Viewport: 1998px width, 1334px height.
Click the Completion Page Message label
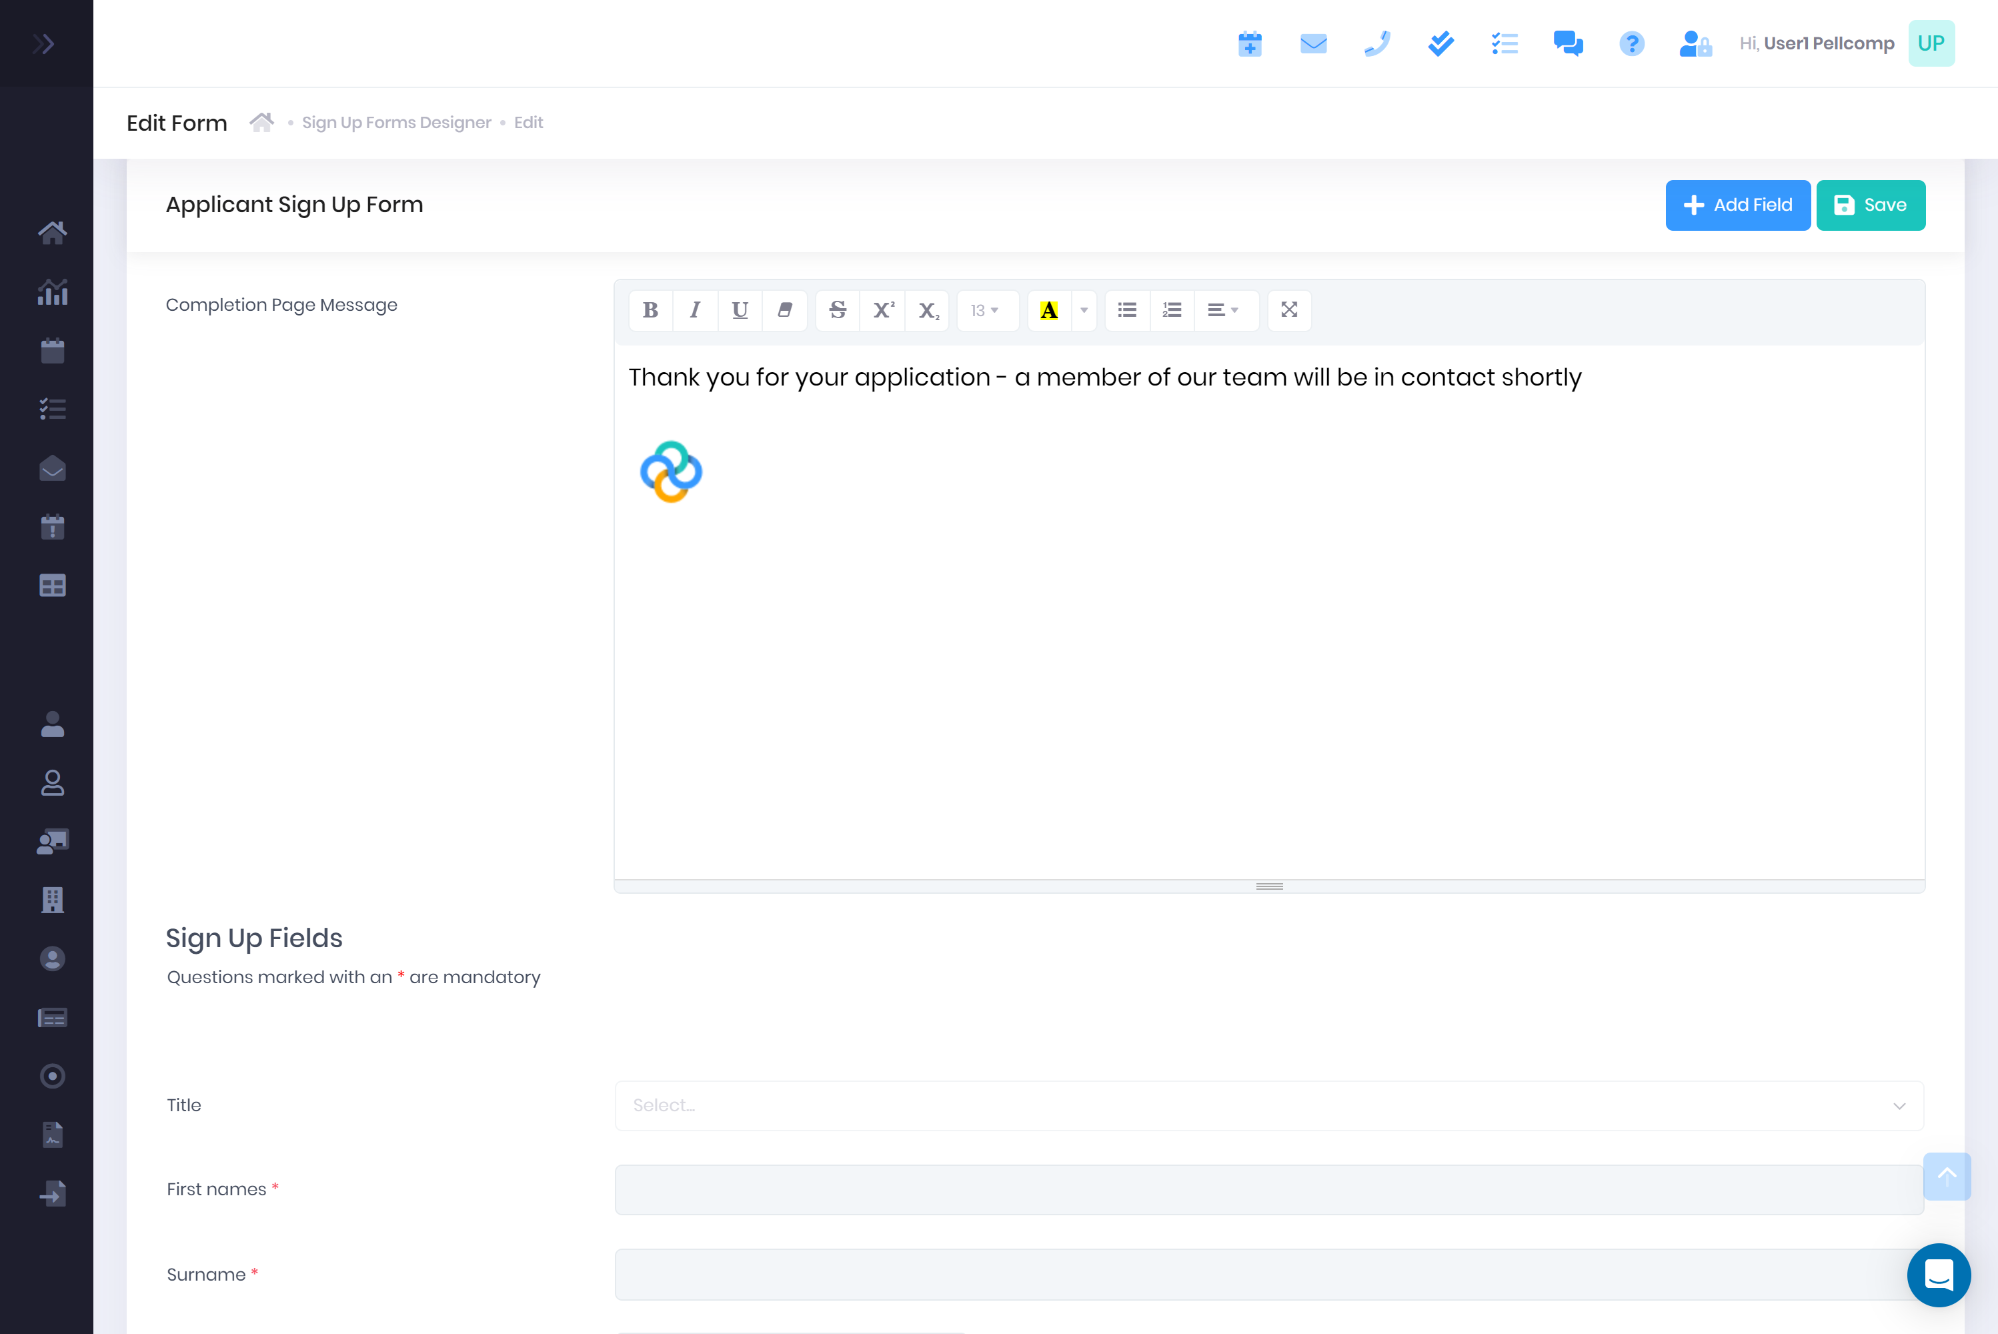[281, 305]
